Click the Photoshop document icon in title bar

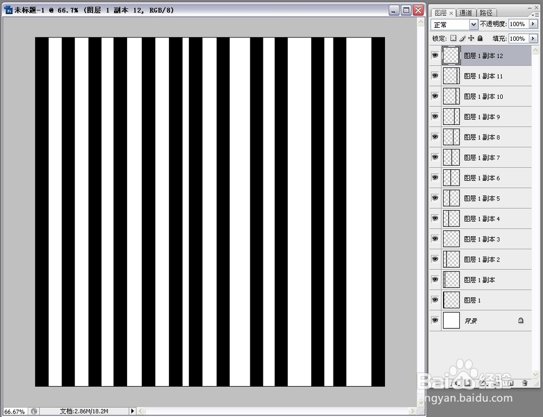[8, 10]
